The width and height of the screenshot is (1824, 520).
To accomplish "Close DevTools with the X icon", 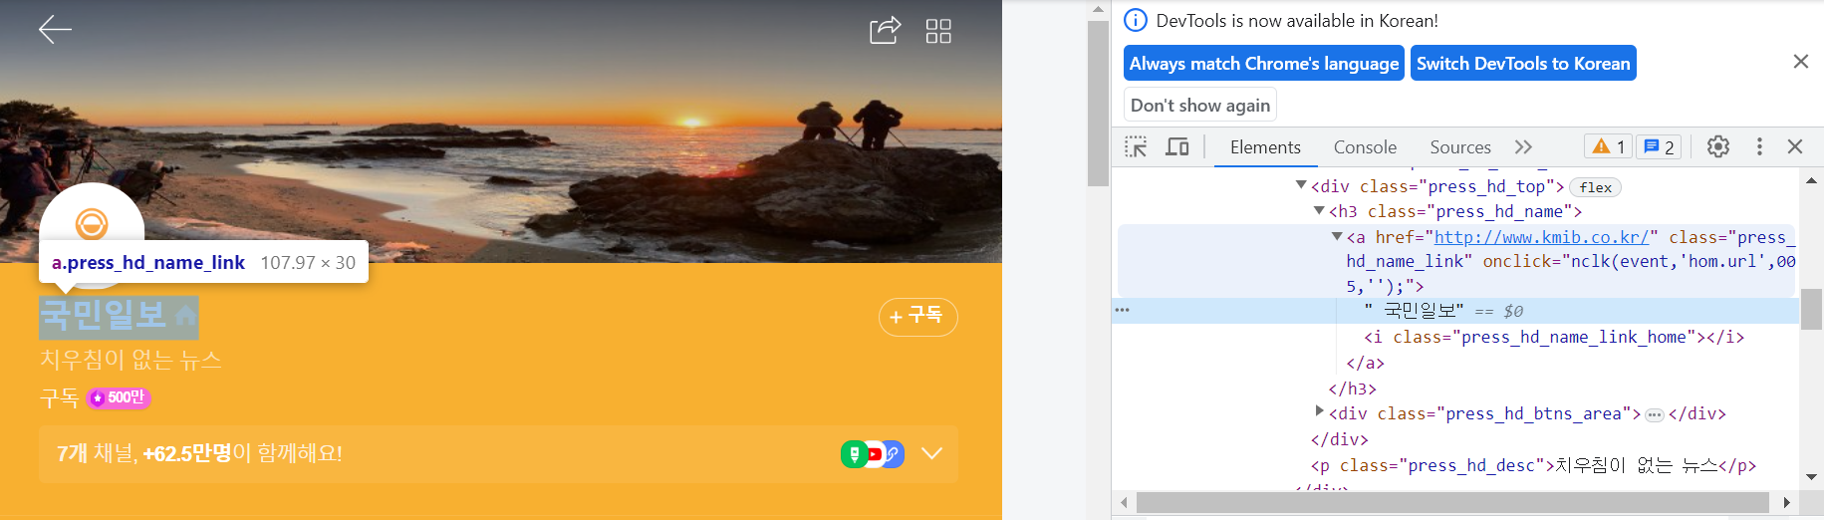I will coord(1795,146).
